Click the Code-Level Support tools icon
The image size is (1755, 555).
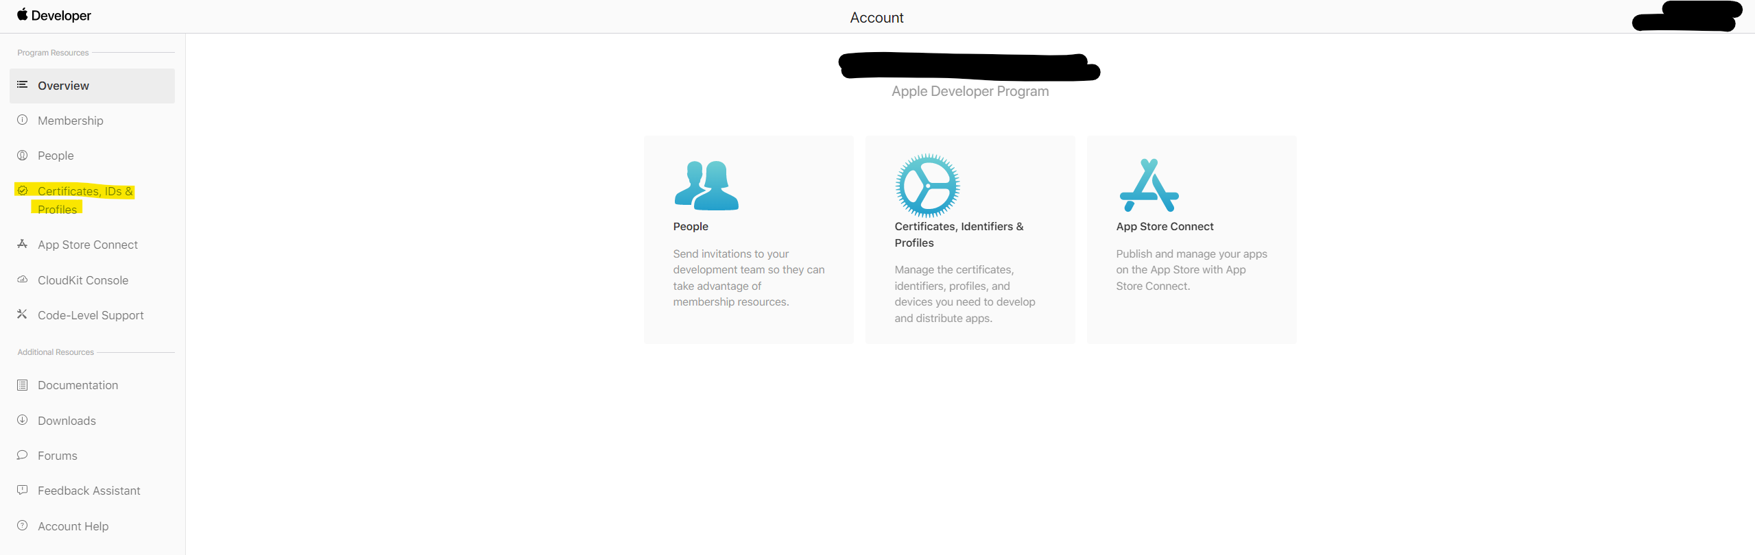pos(23,314)
